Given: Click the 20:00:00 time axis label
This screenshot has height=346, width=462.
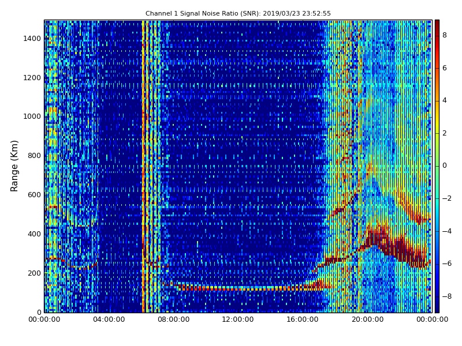Looking at the screenshot, I should tap(367, 319).
